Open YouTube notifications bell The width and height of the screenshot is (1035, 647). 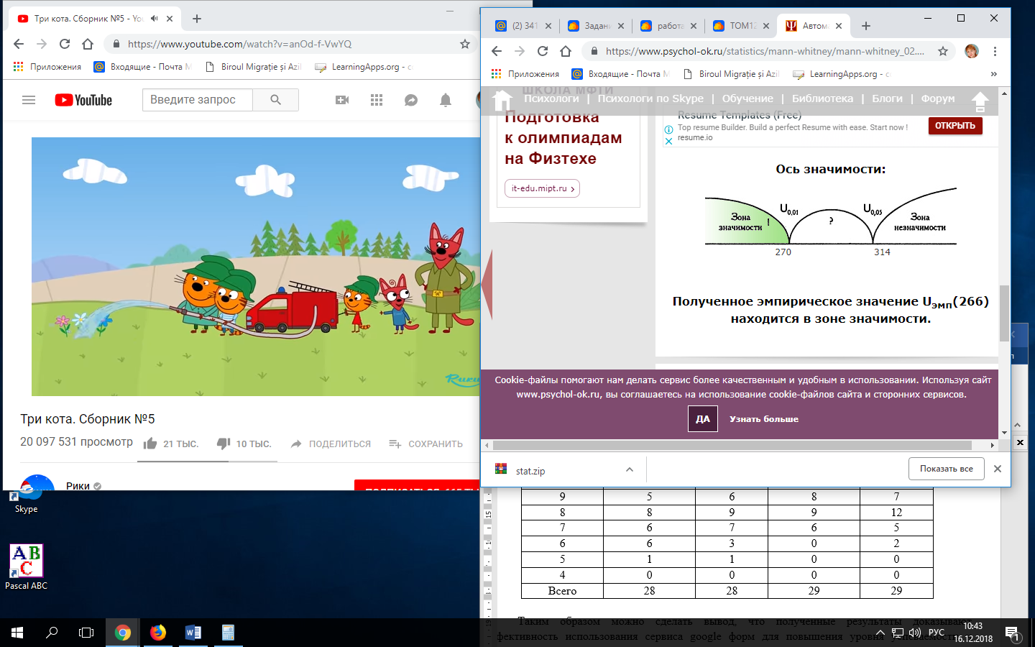pyautogui.click(x=446, y=100)
